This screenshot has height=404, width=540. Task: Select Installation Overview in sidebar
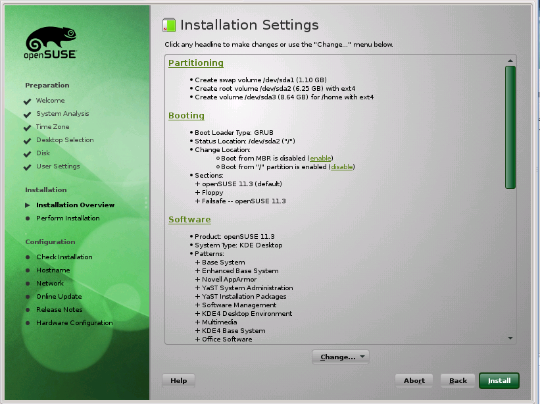[75, 205]
